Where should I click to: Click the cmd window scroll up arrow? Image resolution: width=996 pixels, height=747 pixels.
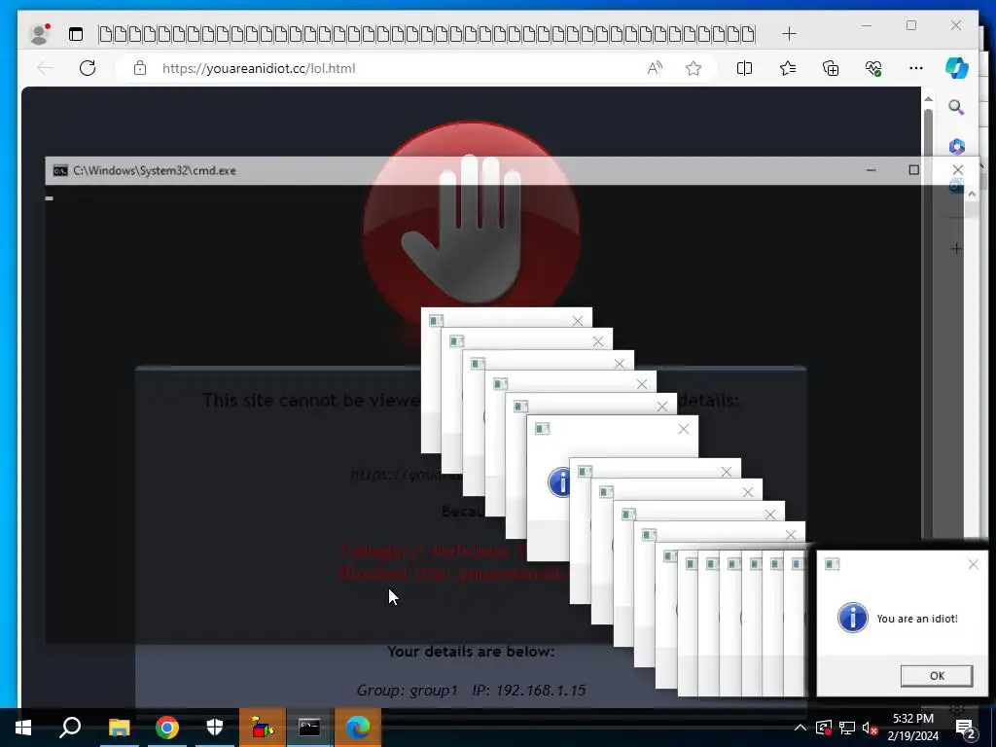(x=972, y=195)
